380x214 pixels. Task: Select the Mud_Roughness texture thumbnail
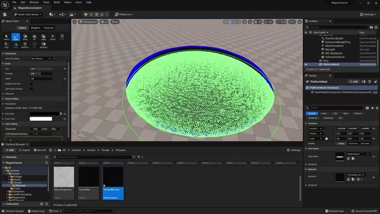coord(64,177)
